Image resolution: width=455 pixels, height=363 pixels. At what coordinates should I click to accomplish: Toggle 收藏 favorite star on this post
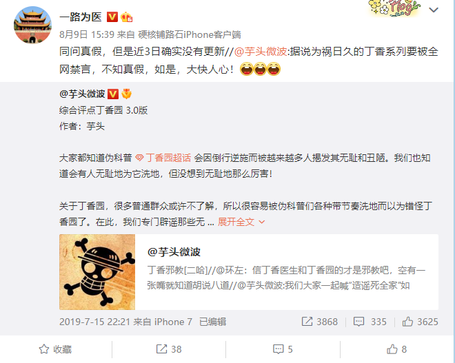click(x=55, y=349)
